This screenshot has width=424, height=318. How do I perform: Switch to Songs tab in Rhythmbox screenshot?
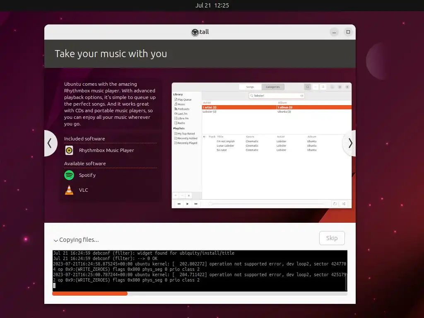(250, 87)
